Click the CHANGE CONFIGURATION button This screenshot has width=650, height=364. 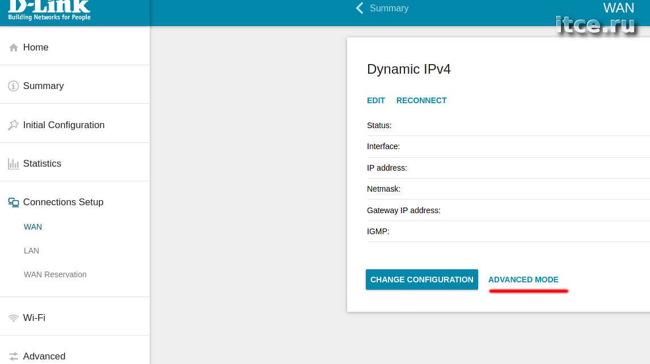coord(421,280)
